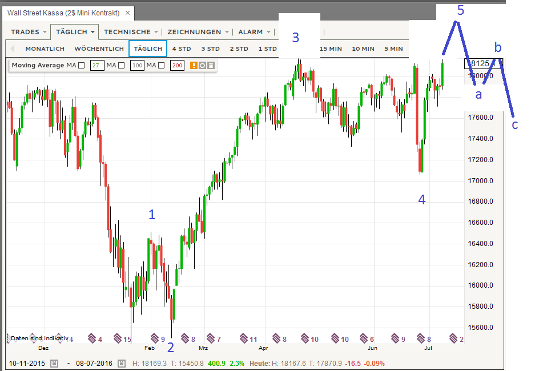Click the event marker labeled 11
The height and width of the screenshot is (371, 535).
point(246,339)
